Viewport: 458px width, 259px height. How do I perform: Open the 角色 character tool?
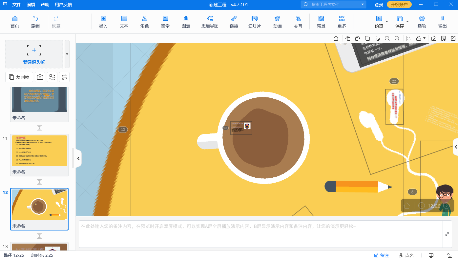coord(145,22)
